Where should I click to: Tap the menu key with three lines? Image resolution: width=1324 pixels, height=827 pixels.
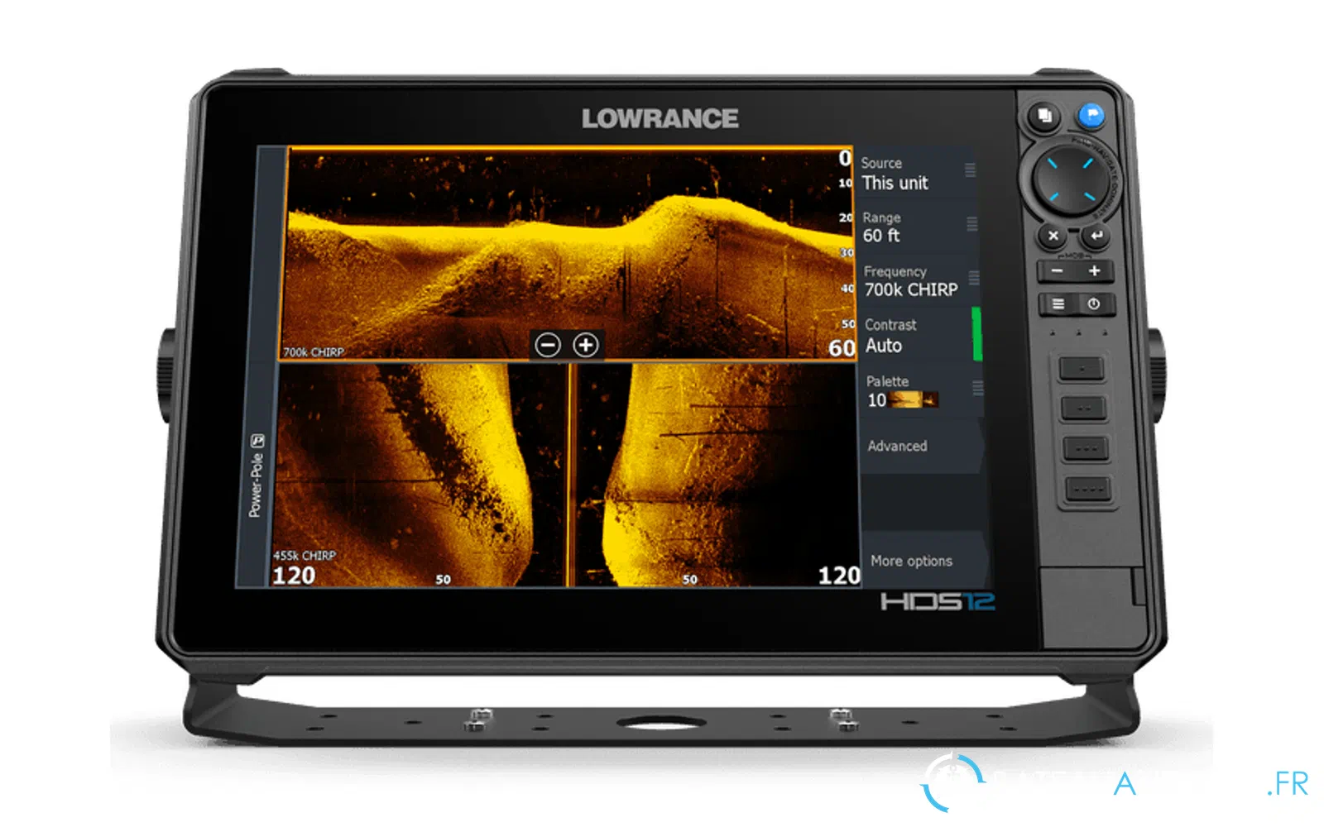[x=1058, y=304]
